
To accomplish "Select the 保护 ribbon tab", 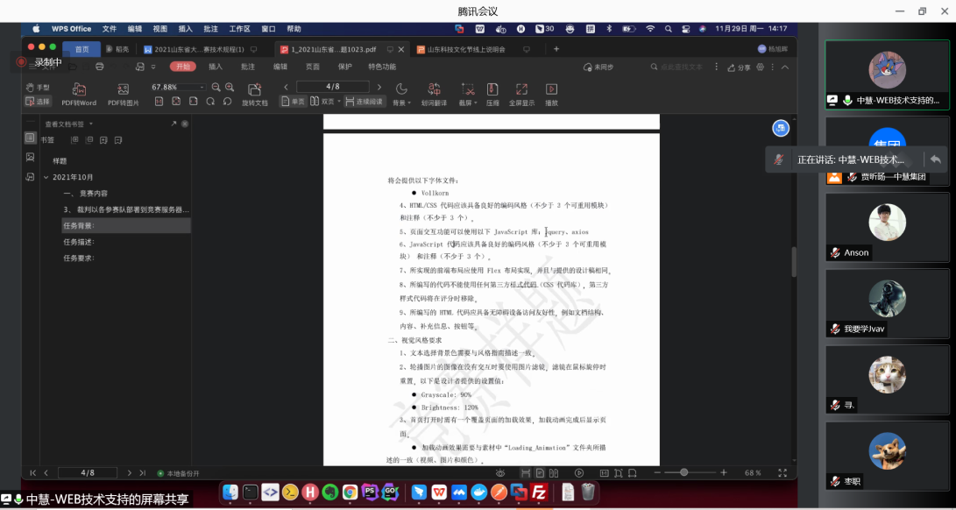I will pos(345,67).
